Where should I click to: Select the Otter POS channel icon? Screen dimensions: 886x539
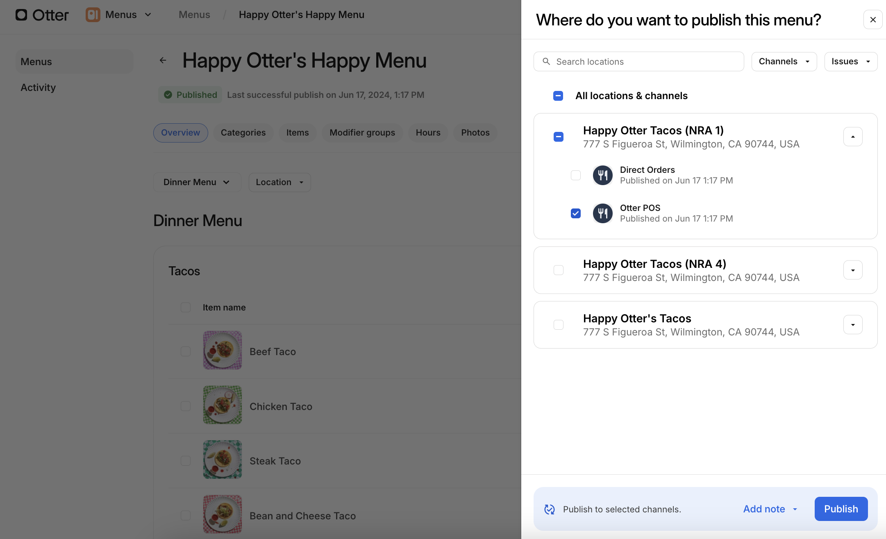[602, 213]
